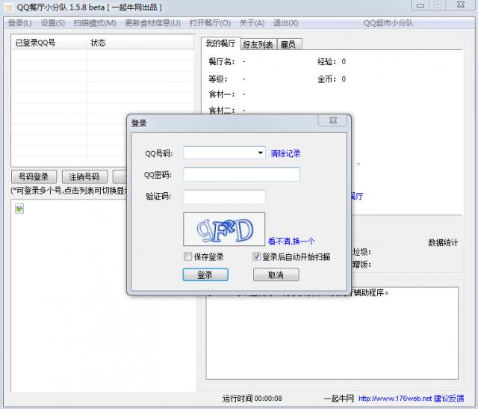Viewport: 478px width, 409px height.
Task: Focus the 验证码 input field
Action: tap(224, 197)
